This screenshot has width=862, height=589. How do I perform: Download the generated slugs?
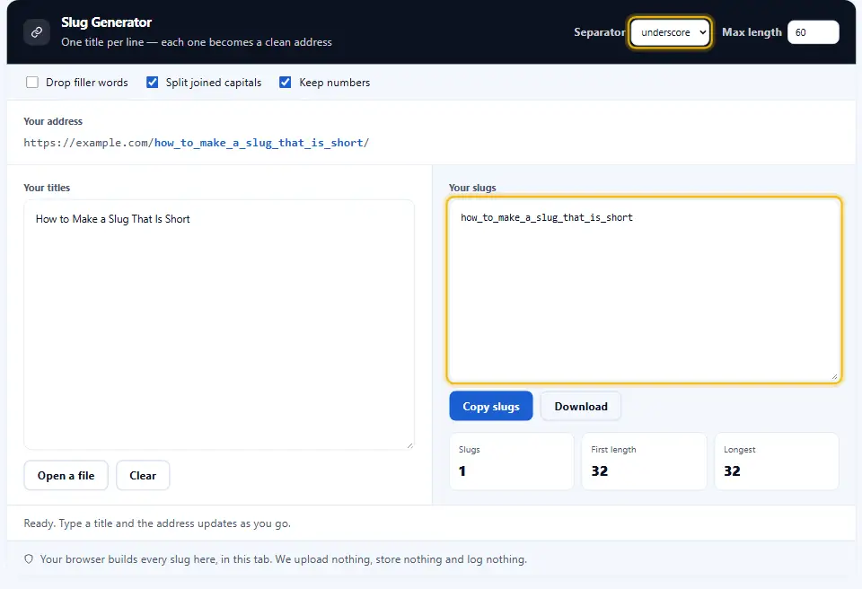[581, 407]
